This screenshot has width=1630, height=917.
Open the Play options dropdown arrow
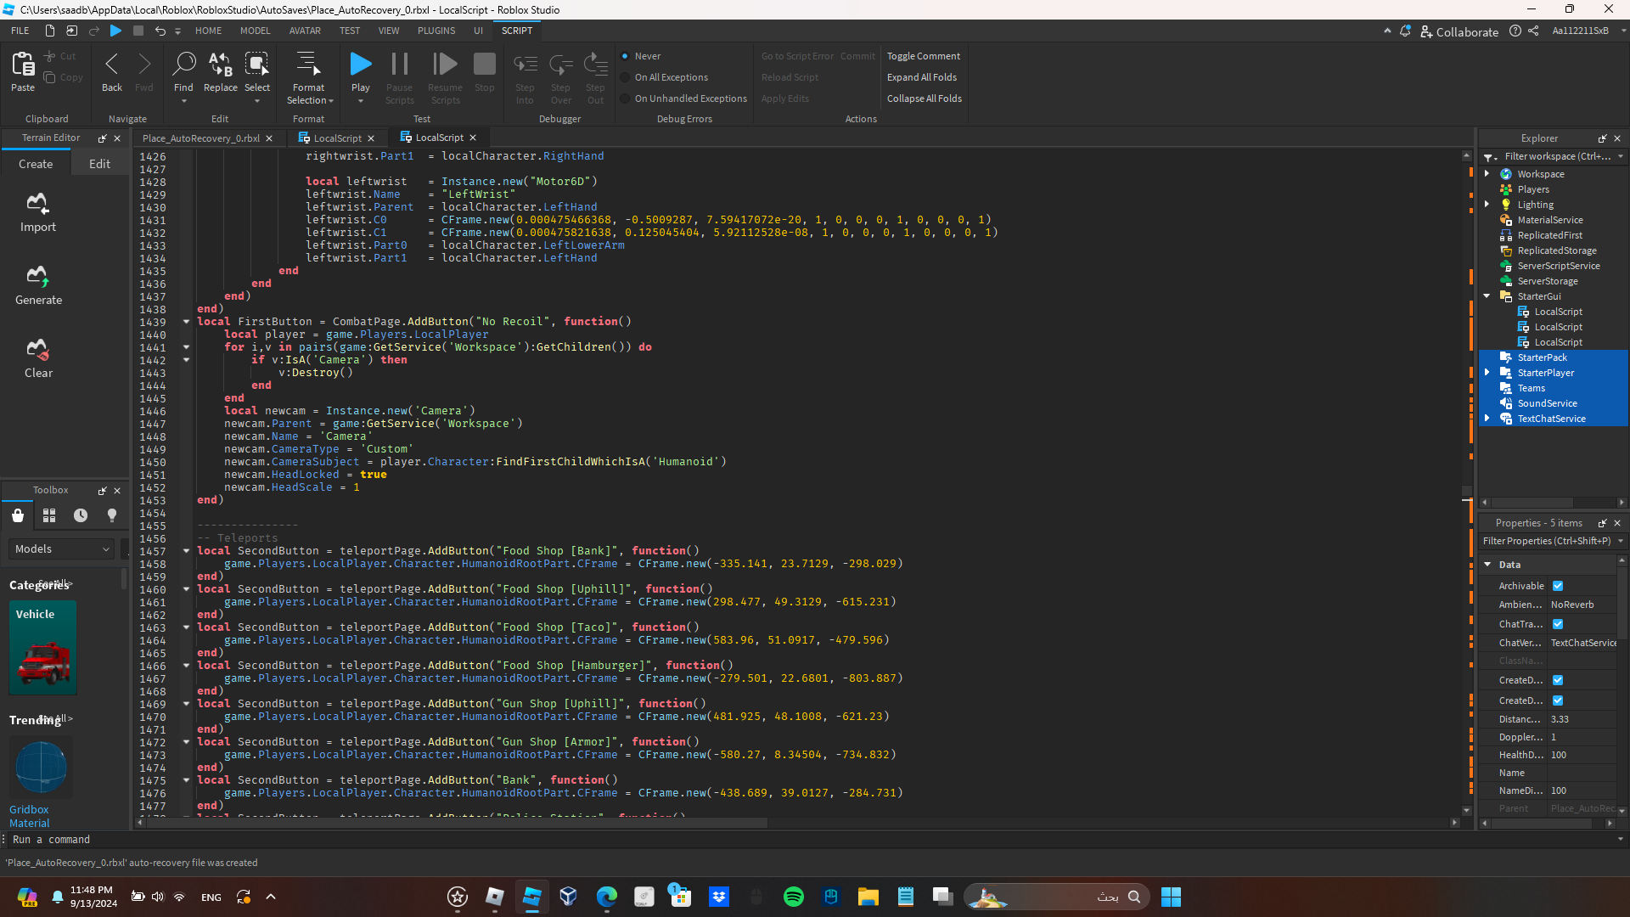coord(361,101)
